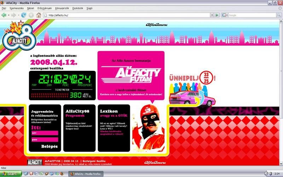The width and height of the screenshot is (283, 177).
Task: Open the forward history dropdown arrow
Action: [18, 15]
